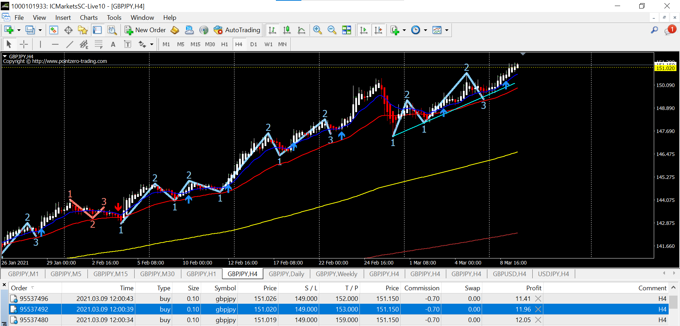Tile chart windows with grid icon
Image resolution: width=680 pixels, height=326 pixels.
[x=347, y=30]
